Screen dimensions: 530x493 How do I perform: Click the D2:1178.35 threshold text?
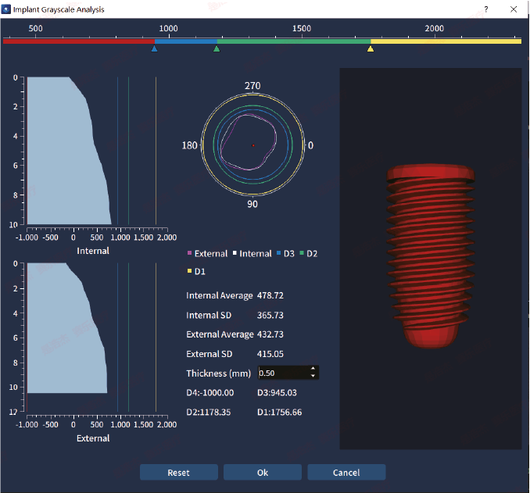pyautogui.click(x=209, y=413)
